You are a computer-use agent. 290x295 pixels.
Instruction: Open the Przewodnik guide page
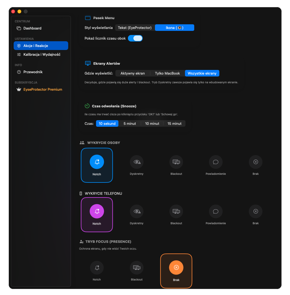(33, 72)
